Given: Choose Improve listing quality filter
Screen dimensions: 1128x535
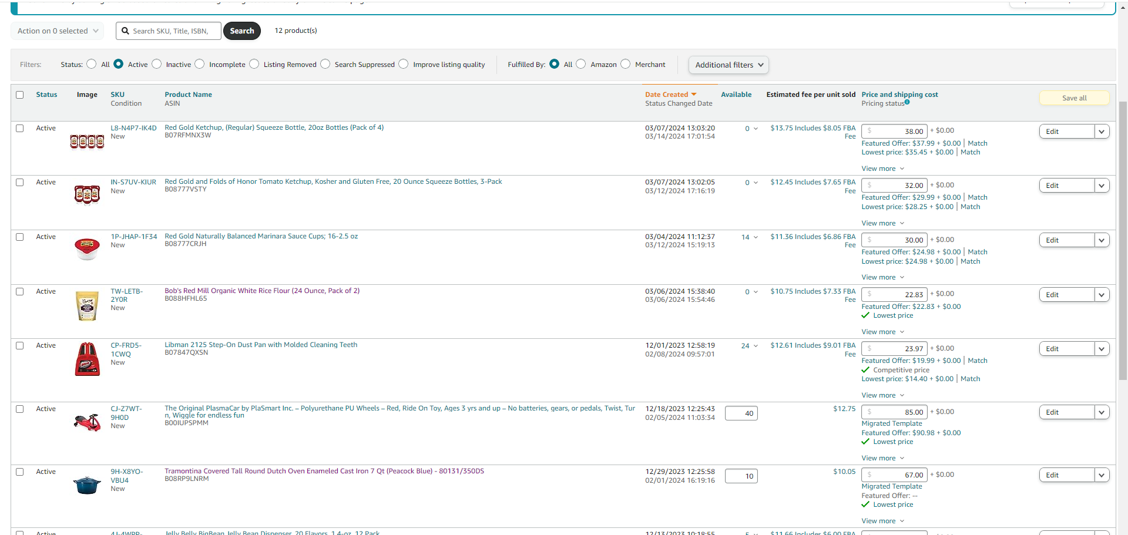Looking at the screenshot, I should (x=404, y=64).
